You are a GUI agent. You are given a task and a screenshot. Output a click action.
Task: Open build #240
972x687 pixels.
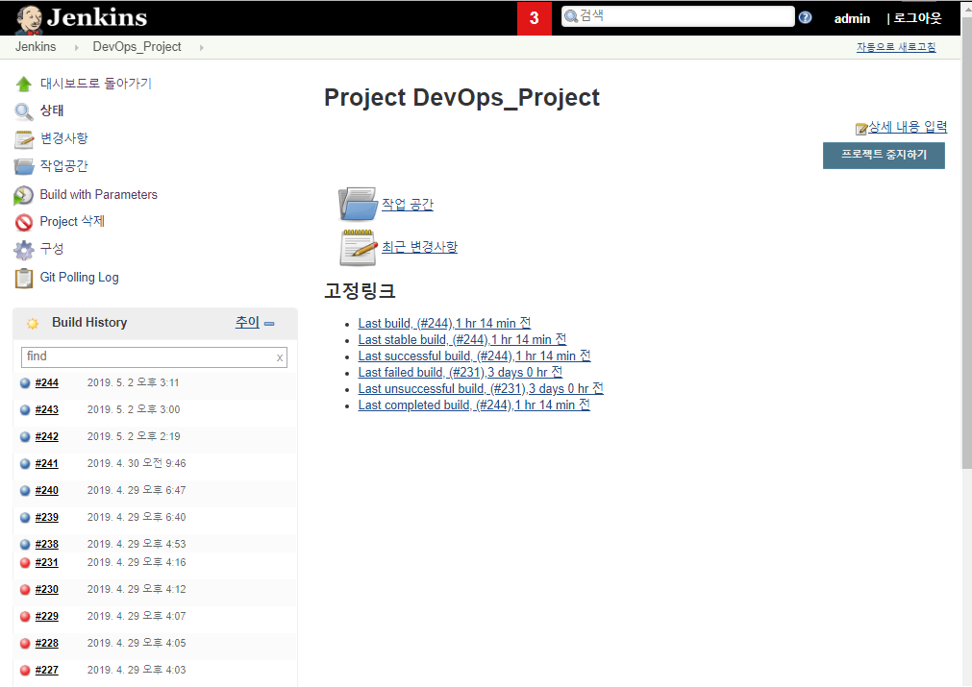46,491
